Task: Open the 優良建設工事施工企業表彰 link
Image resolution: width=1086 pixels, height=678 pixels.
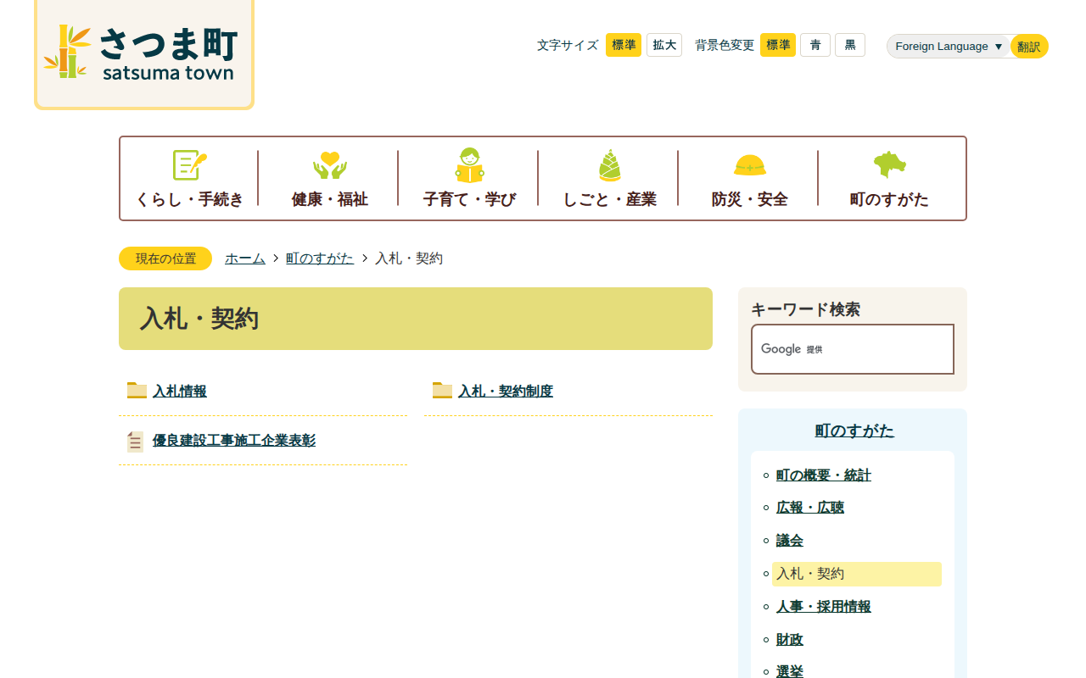Action: pyautogui.click(x=234, y=441)
